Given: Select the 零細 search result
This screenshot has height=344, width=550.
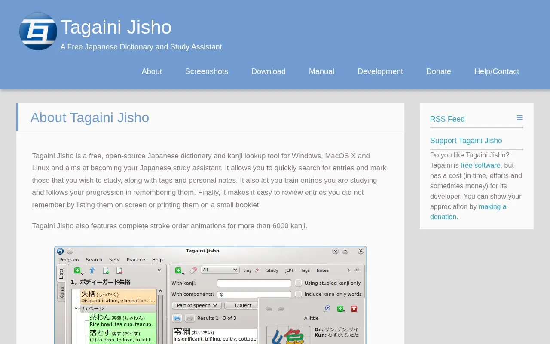Looking at the screenshot, I should coord(215,335).
